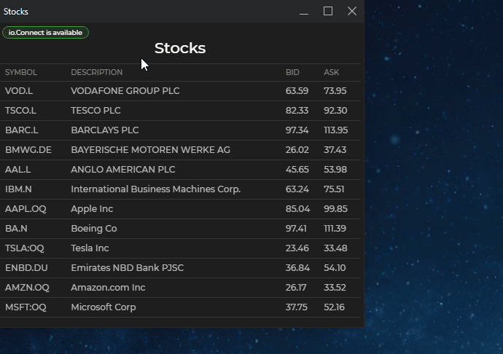Viewport: 503px width, 354px height.
Task: Click Anglo American bid value 45.65
Action: click(x=297, y=169)
